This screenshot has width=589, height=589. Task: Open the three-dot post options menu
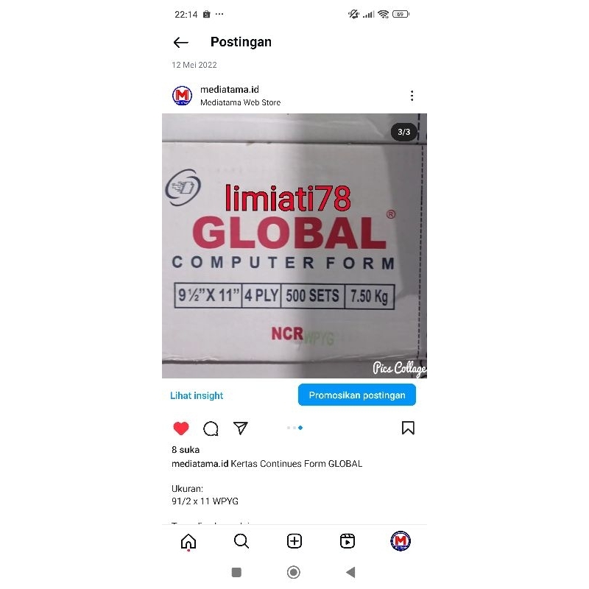click(412, 96)
